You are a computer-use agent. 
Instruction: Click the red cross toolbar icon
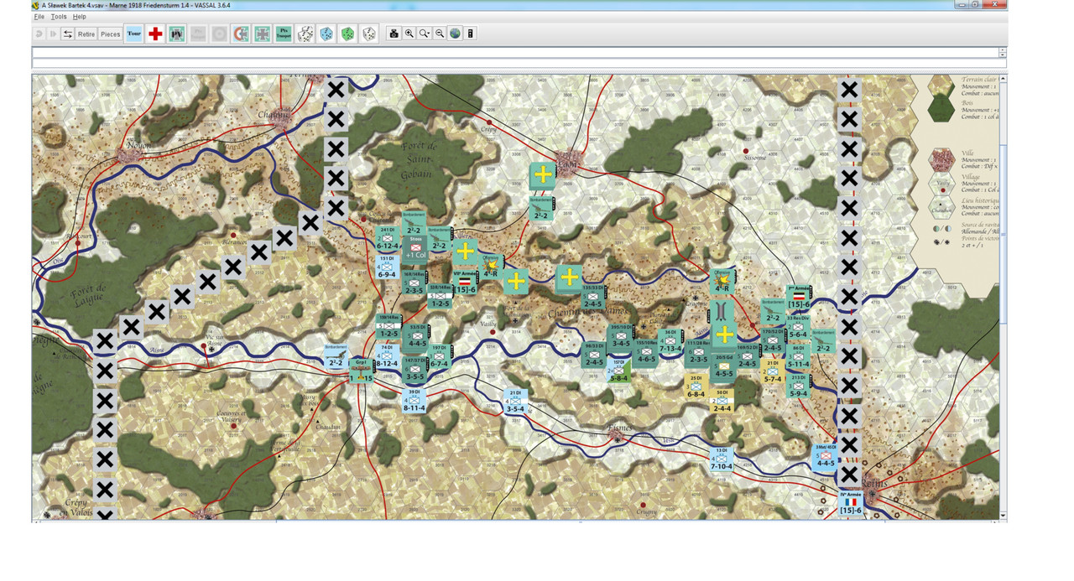click(x=155, y=34)
